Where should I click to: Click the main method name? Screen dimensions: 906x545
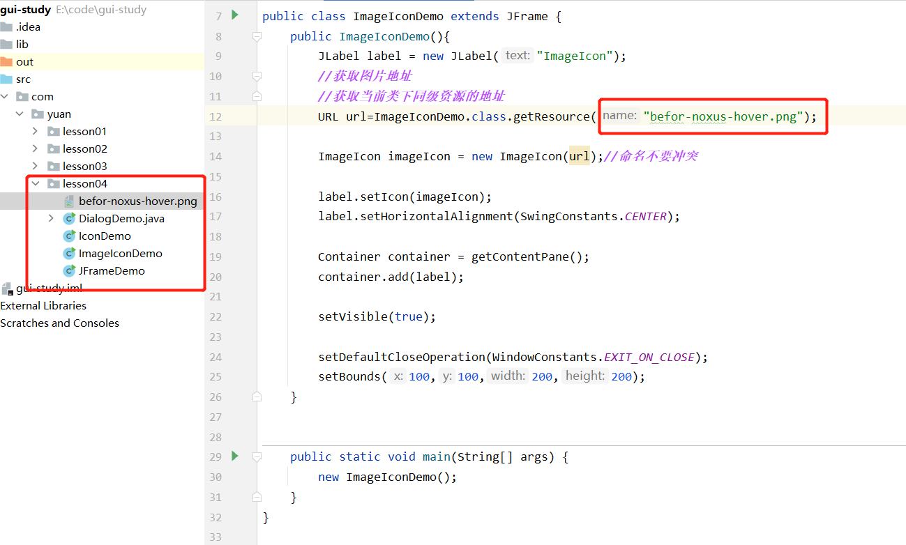[x=437, y=456]
